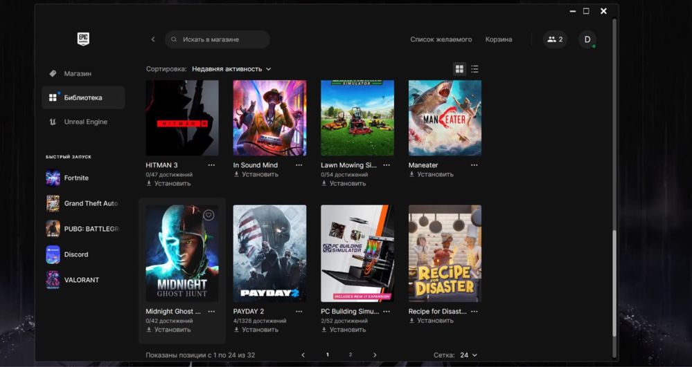The image size is (692, 367).
Task: Click the Maneater title text
Action: (423, 165)
